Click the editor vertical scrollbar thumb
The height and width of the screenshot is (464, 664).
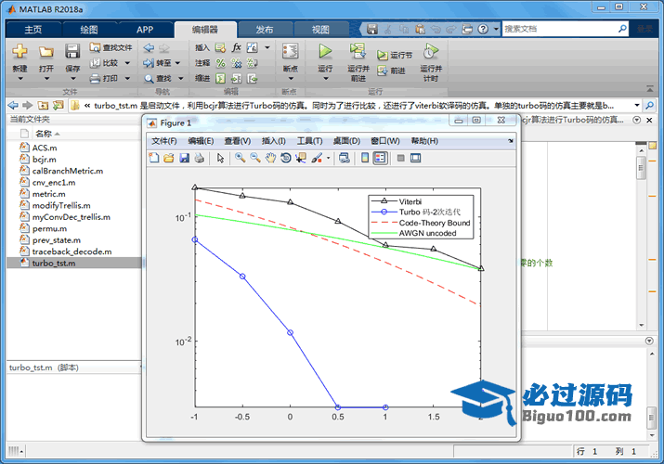point(641,168)
